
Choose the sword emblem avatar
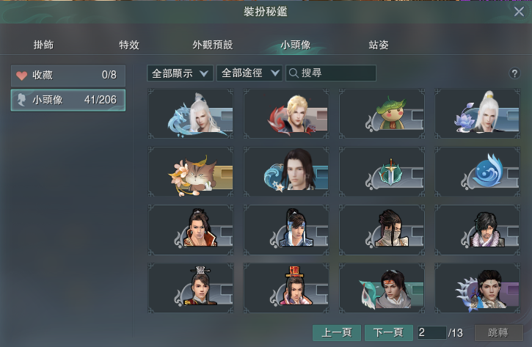(x=382, y=172)
